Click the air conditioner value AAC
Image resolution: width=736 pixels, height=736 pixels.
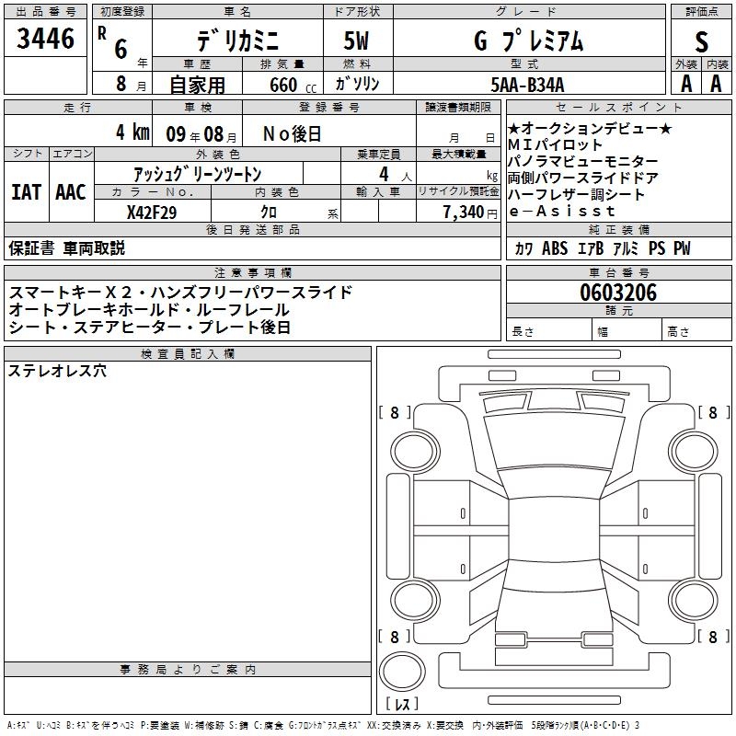71,192
